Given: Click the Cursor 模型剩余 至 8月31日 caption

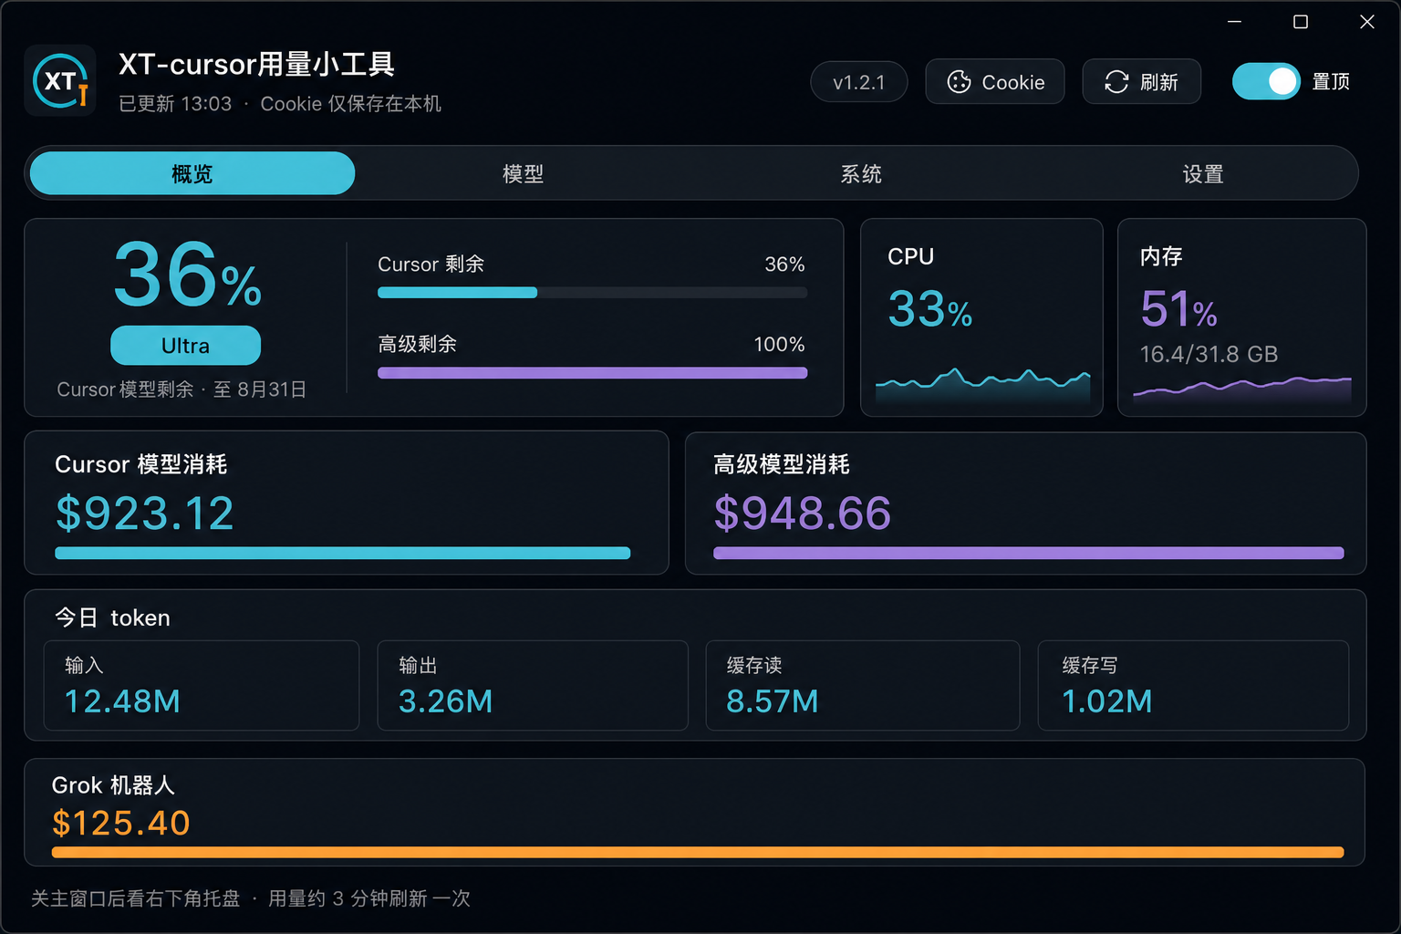Looking at the screenshot, I should coord(182,389).
